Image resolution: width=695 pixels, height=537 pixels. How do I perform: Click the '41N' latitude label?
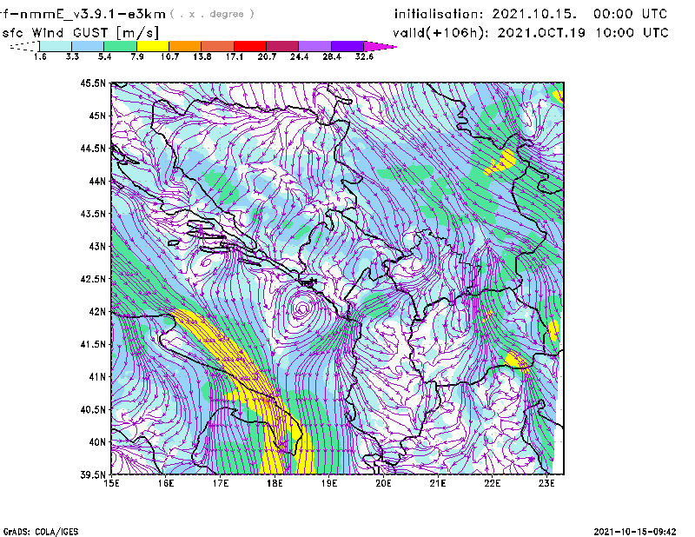[x=97, y=377]
